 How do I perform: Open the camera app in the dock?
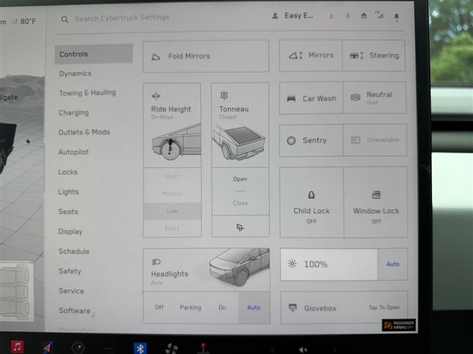tap(78, 348)
